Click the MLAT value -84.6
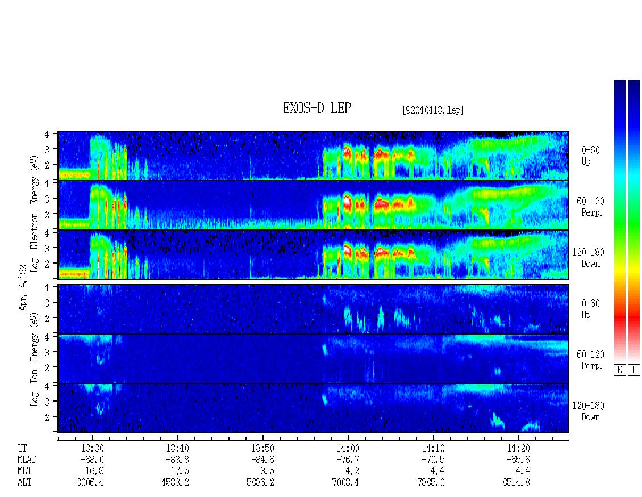Viewport: 642px width, 497px height. click(262, 460)
